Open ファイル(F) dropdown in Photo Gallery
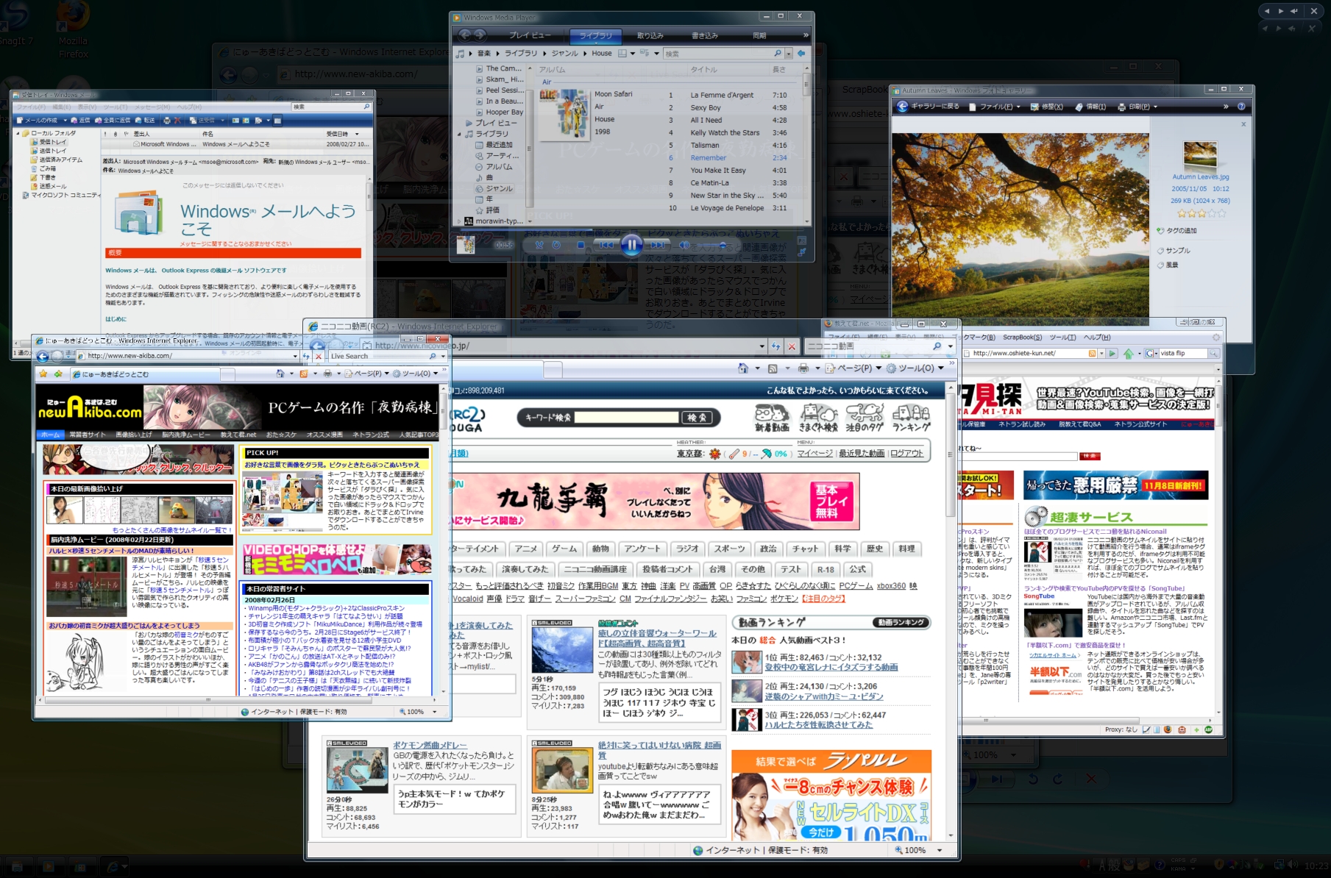Screen dimensions: 1331x878 click(1018, 107)
